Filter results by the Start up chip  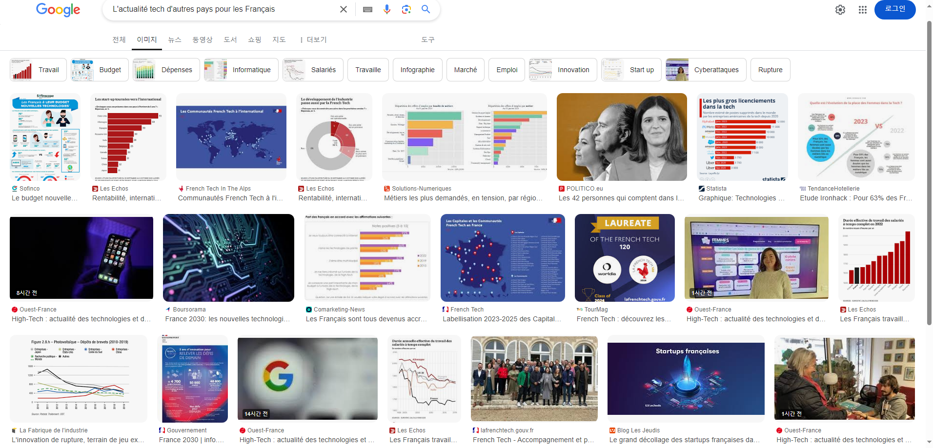(631, 70)
